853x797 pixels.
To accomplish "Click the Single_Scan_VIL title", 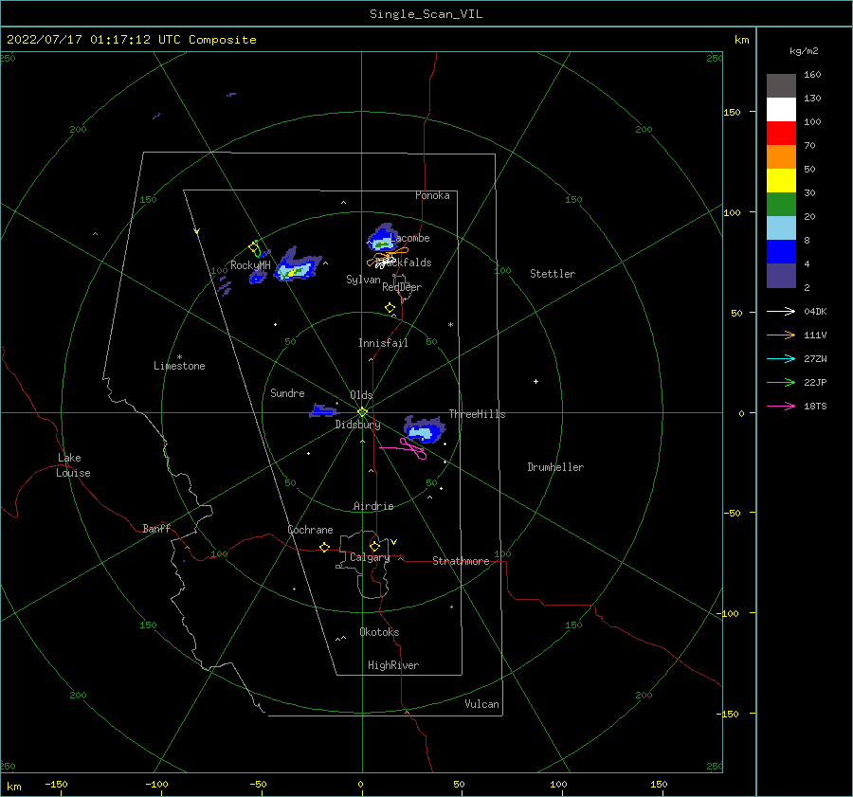I will click(x=426, y=14).
